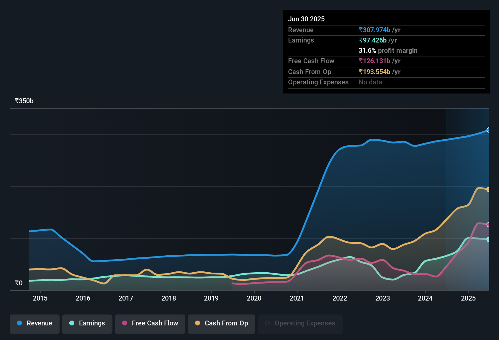Image resolution: width=499 pixels, height=340 pixels.
Task: Click the ₹350b axis gridline label
Action: 24,101
